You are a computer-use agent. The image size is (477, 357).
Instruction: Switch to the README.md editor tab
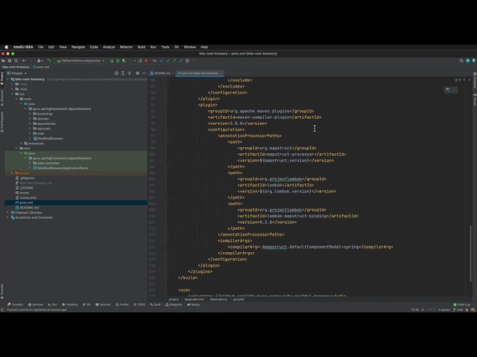click(x=160, y=73)
